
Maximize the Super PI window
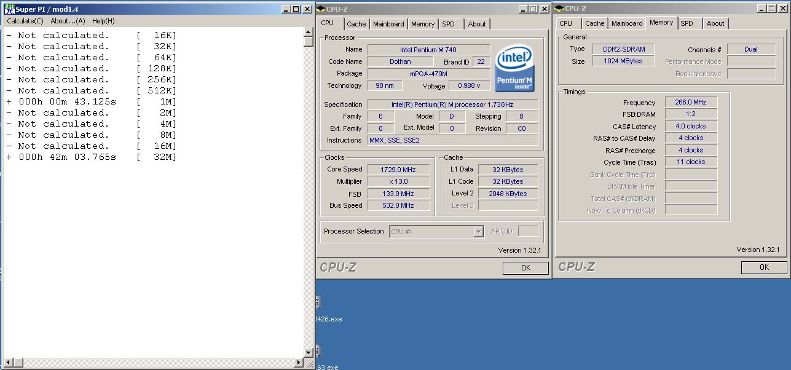[297, 9]
